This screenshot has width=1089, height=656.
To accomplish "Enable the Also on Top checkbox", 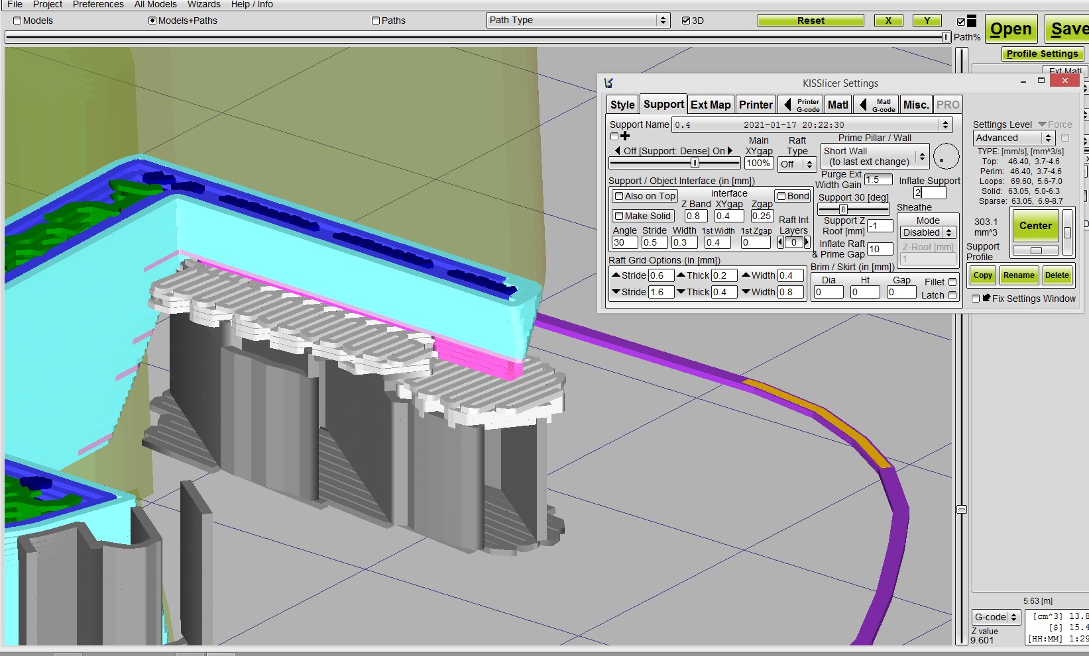I will coord(618,196).
